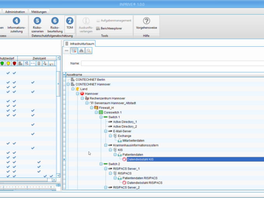
Task: Click the magnifier search button
Action: click(89, 51)
